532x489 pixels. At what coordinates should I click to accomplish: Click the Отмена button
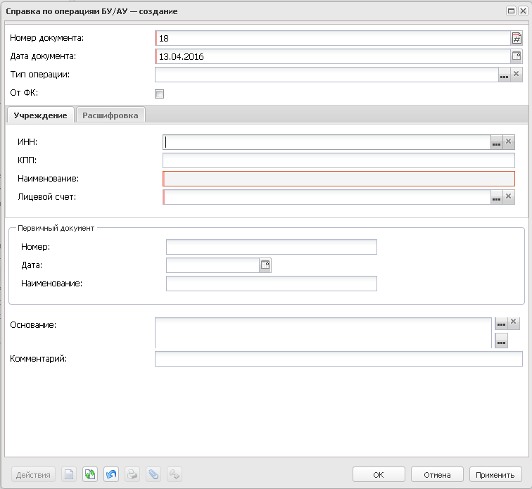point(437,474)
